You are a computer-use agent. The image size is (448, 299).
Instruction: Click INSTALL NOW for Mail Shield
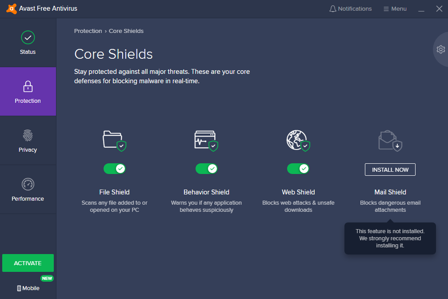tap(390, 170)
